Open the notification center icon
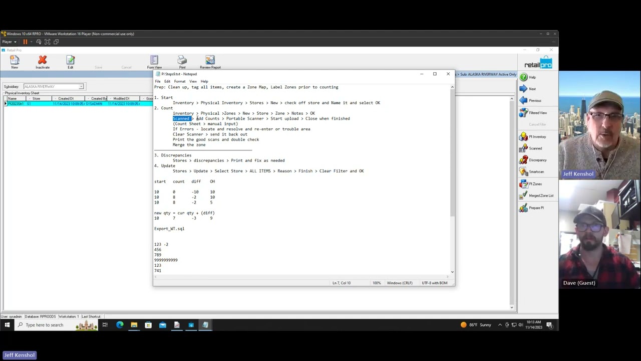The height and width of the screenshot is (361, 641). point(549,325)
